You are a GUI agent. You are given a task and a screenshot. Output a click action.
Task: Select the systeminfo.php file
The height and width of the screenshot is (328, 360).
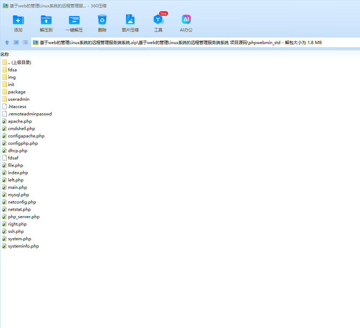click(21, 246)
